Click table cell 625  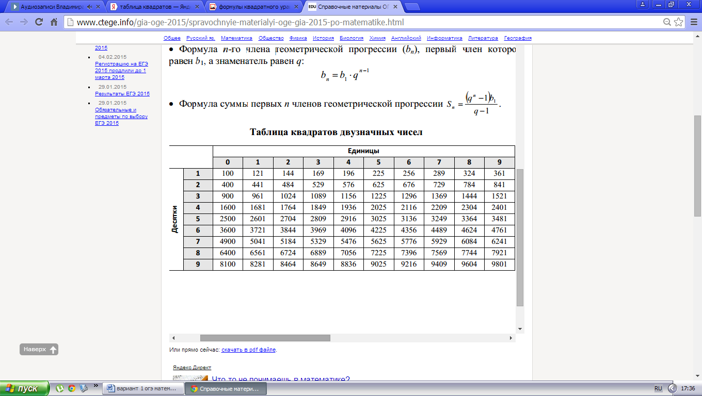click(378, 185)
